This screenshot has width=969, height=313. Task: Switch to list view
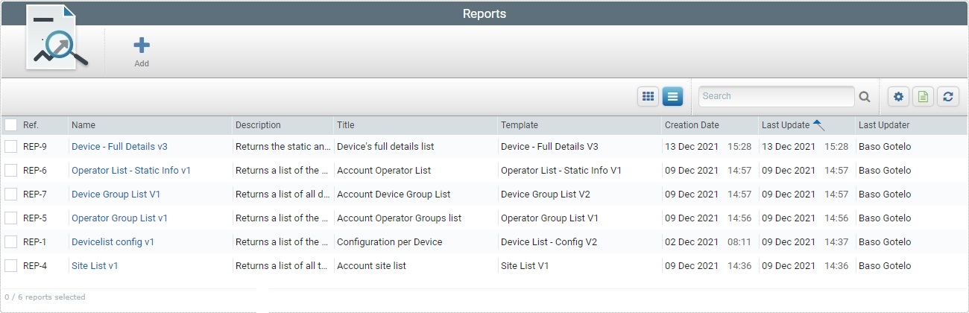(x=672, y=96)
